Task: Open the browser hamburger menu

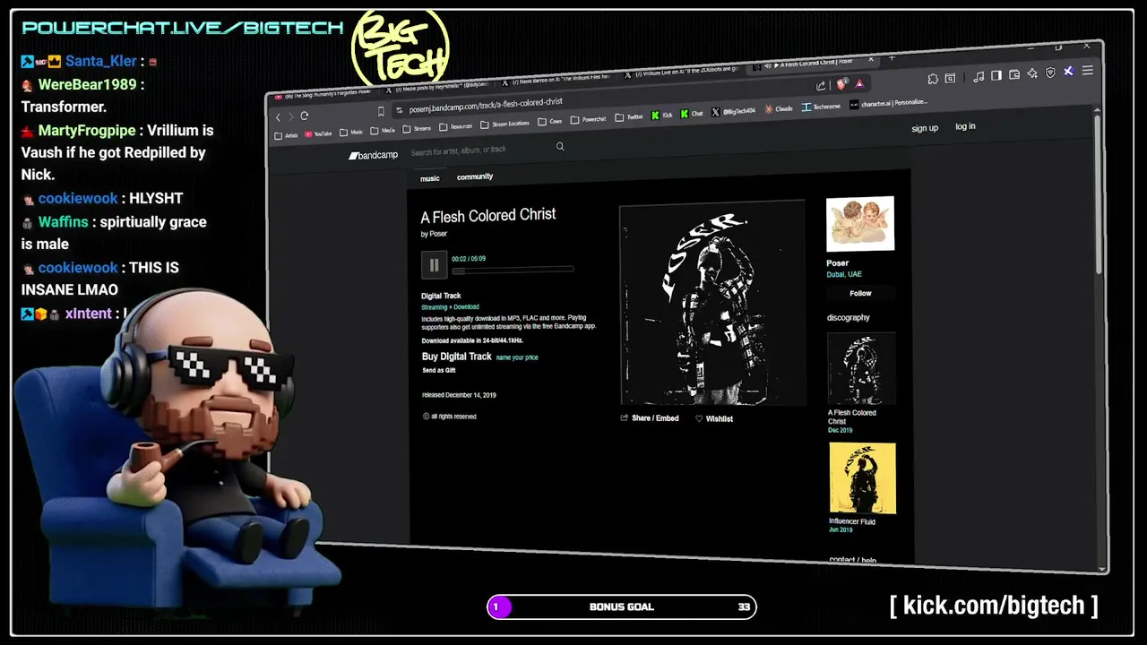Action: (x=1088, y=71)
